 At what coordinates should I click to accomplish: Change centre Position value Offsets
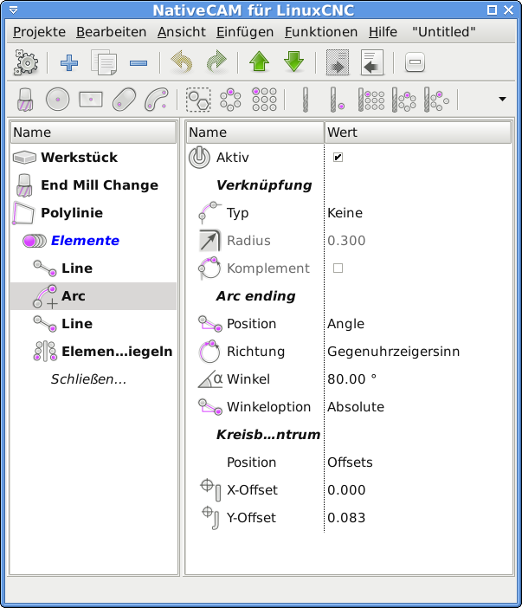[350, 462]
